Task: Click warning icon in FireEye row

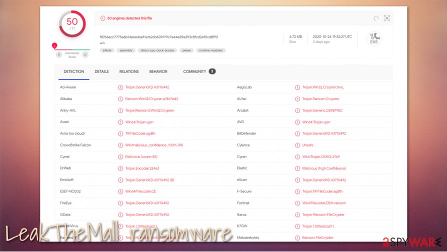Action: click(120, 203)
